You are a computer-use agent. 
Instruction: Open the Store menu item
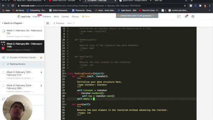coord(86,16)
